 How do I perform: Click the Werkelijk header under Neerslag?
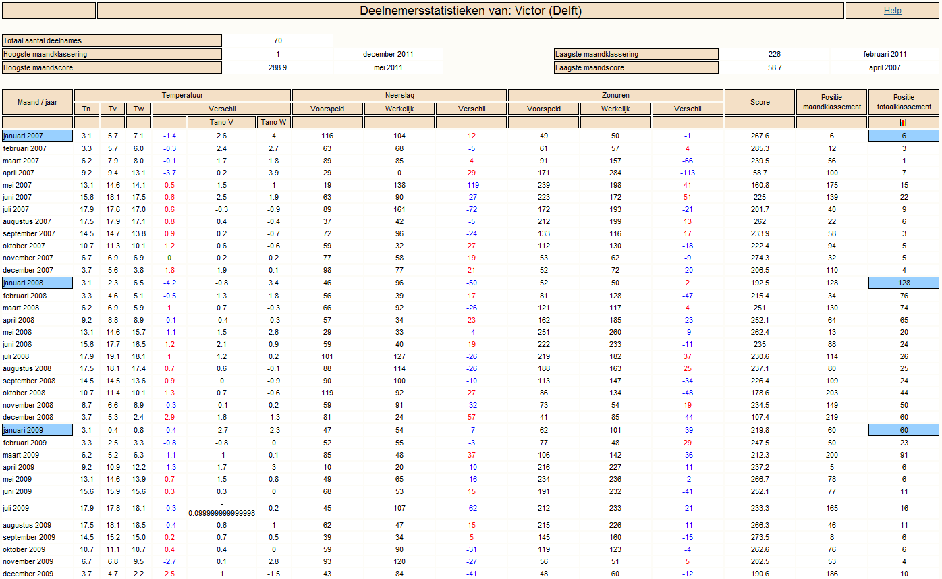pyautogui.click(x=399, y=109)
